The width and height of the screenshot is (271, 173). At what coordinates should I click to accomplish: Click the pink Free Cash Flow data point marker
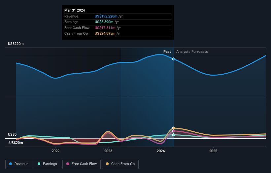click(174, 131)
